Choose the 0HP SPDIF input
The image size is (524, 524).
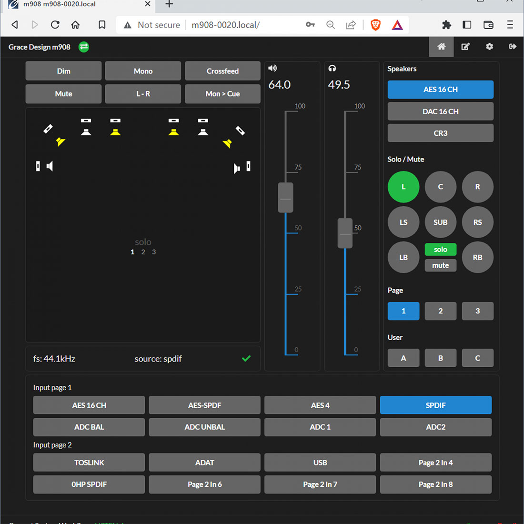(x=89, y=484)
